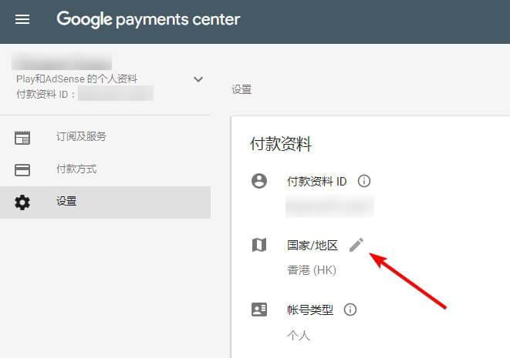This screenshot has height=358, width=510.
Task: Click the 设置 page title above the card
Action: click(241, 90)
